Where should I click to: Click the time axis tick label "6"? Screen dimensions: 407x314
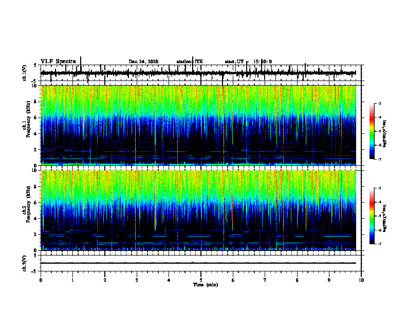[x=233, y=280]
